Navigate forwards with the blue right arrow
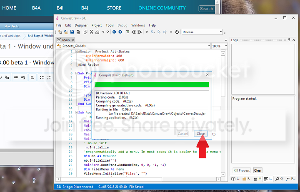Image resolution: width=300 pixels, height=192 pixels. 120,32
